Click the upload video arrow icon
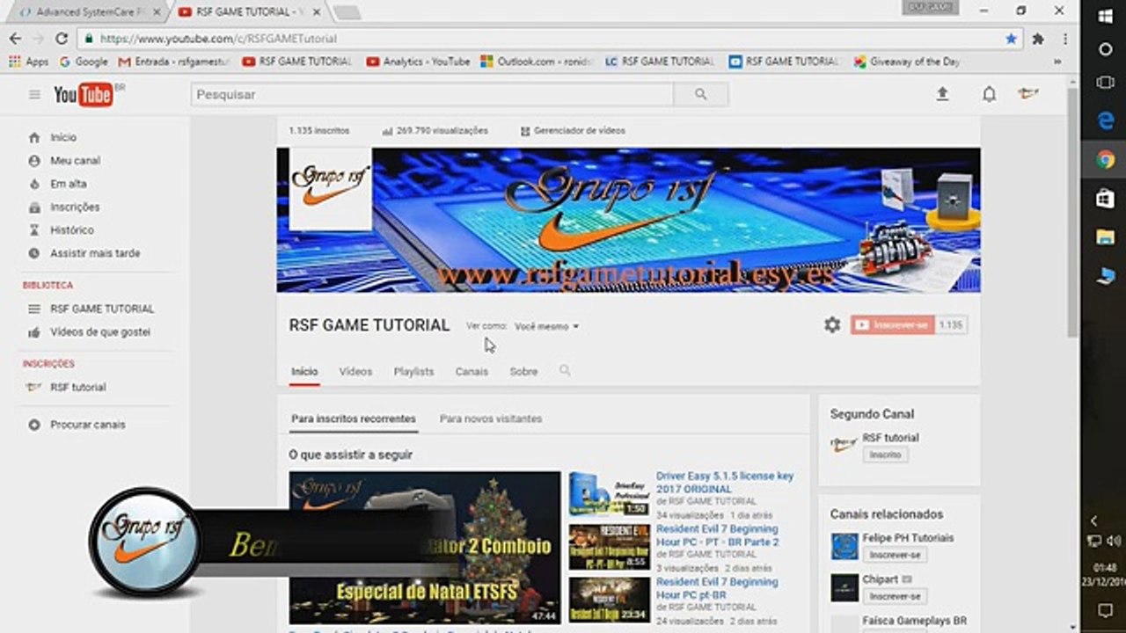The image size is (1126, 633). click(x=942, y=94)
